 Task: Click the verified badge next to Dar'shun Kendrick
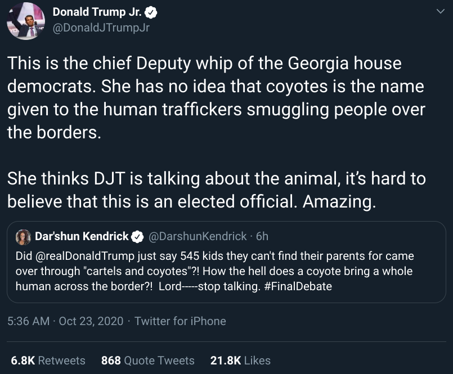(x=137, y=237)
